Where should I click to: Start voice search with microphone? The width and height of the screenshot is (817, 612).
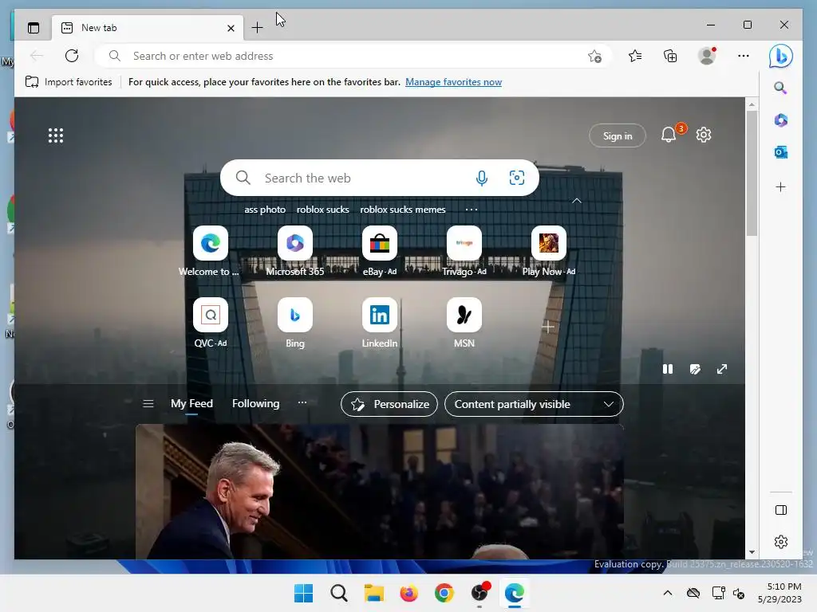pyautogui.click(x=482, y=178)
